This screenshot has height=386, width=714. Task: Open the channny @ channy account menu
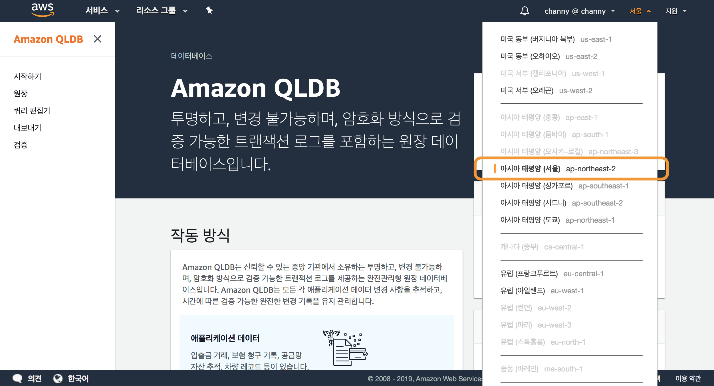[580, 11]
